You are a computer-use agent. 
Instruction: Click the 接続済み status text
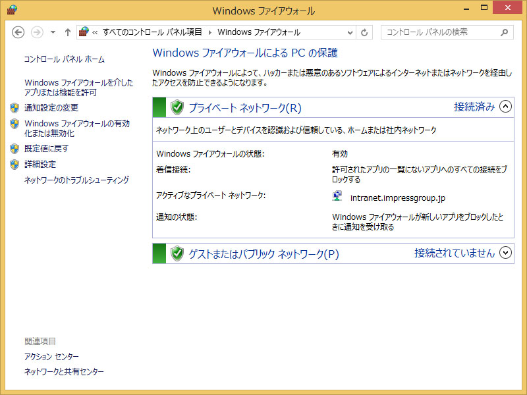tap(474, 107)
